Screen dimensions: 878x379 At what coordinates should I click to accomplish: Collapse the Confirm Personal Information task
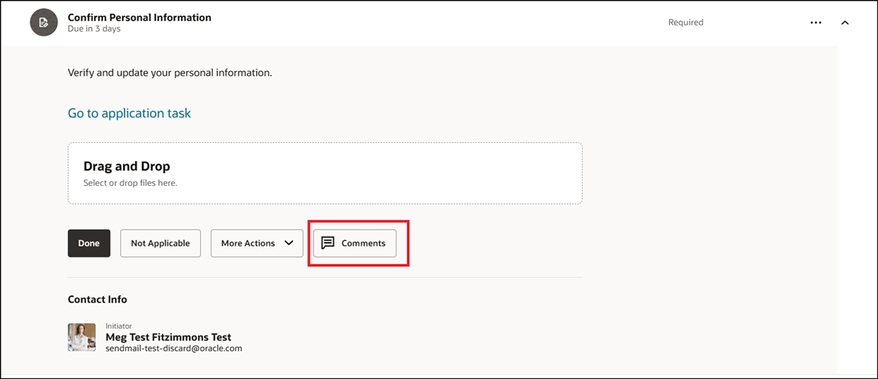pyautogui.click(x=845, y=23)
